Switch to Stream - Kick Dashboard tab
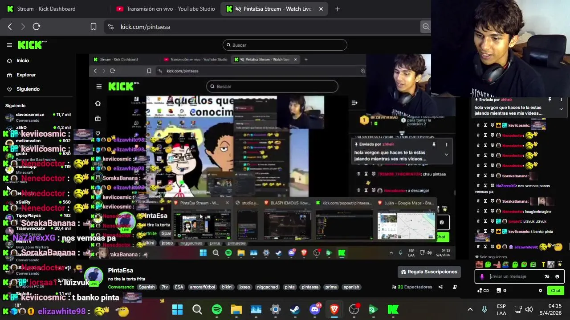This screenshot has width=570, height=320. [46, 9]
